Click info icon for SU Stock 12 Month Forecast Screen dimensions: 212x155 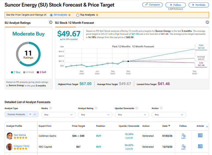click(x=207, y=23)
